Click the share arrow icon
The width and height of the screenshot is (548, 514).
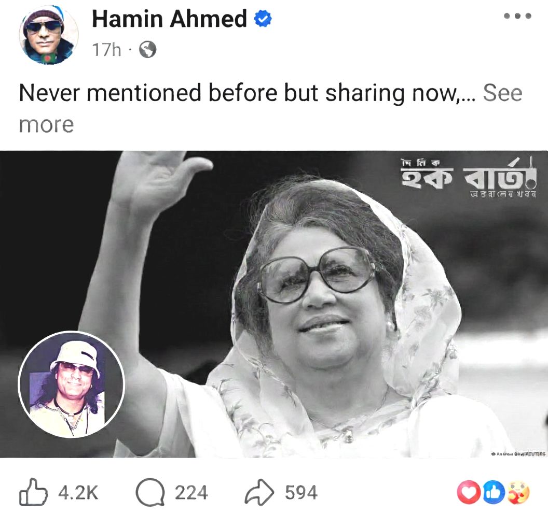(259, 492)
